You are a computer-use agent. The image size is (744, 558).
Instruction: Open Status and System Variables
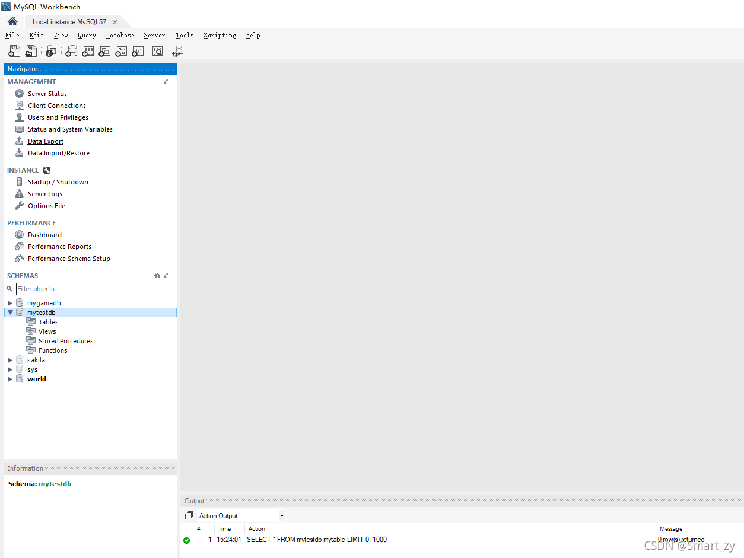[x=70, y=129]
